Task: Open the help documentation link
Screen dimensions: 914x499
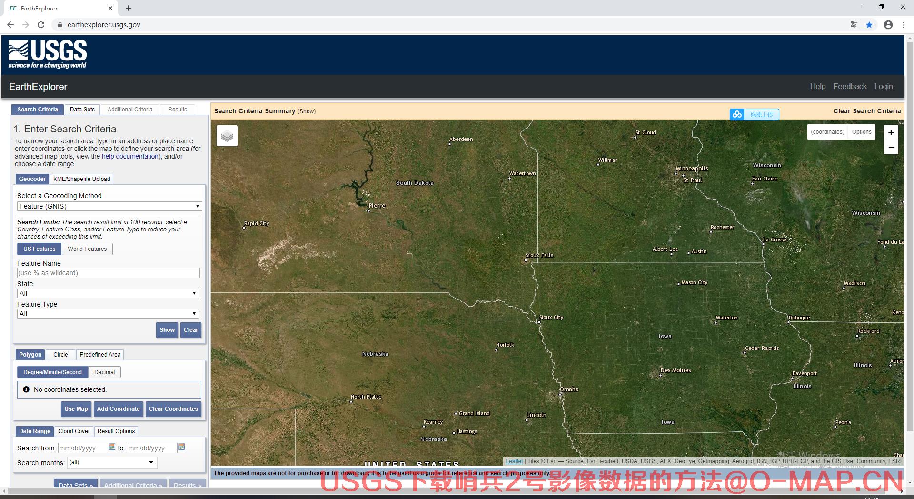Action: coord(130,156)
